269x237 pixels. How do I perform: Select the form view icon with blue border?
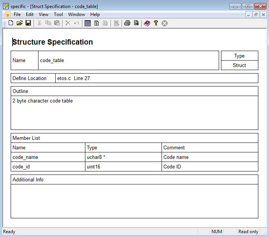[x=88, y=23]
